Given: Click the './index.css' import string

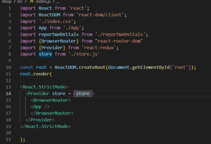Looking at the screenshot, I should (56, 22).
